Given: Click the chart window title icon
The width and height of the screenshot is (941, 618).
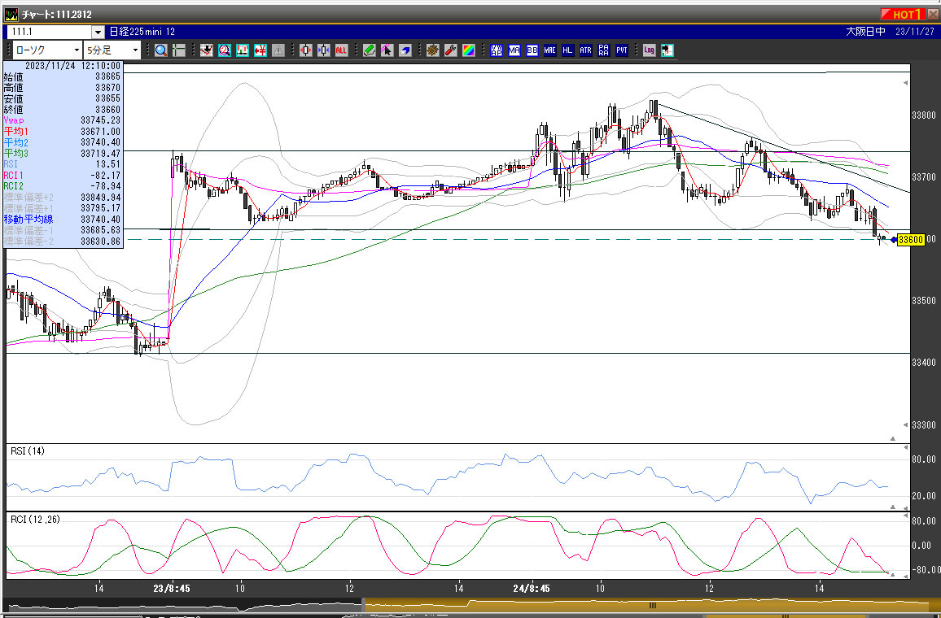Looking at the screenshot, I should click(11, 14).
